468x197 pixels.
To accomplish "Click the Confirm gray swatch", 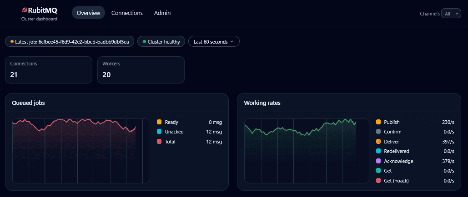I will pos(378,132).
